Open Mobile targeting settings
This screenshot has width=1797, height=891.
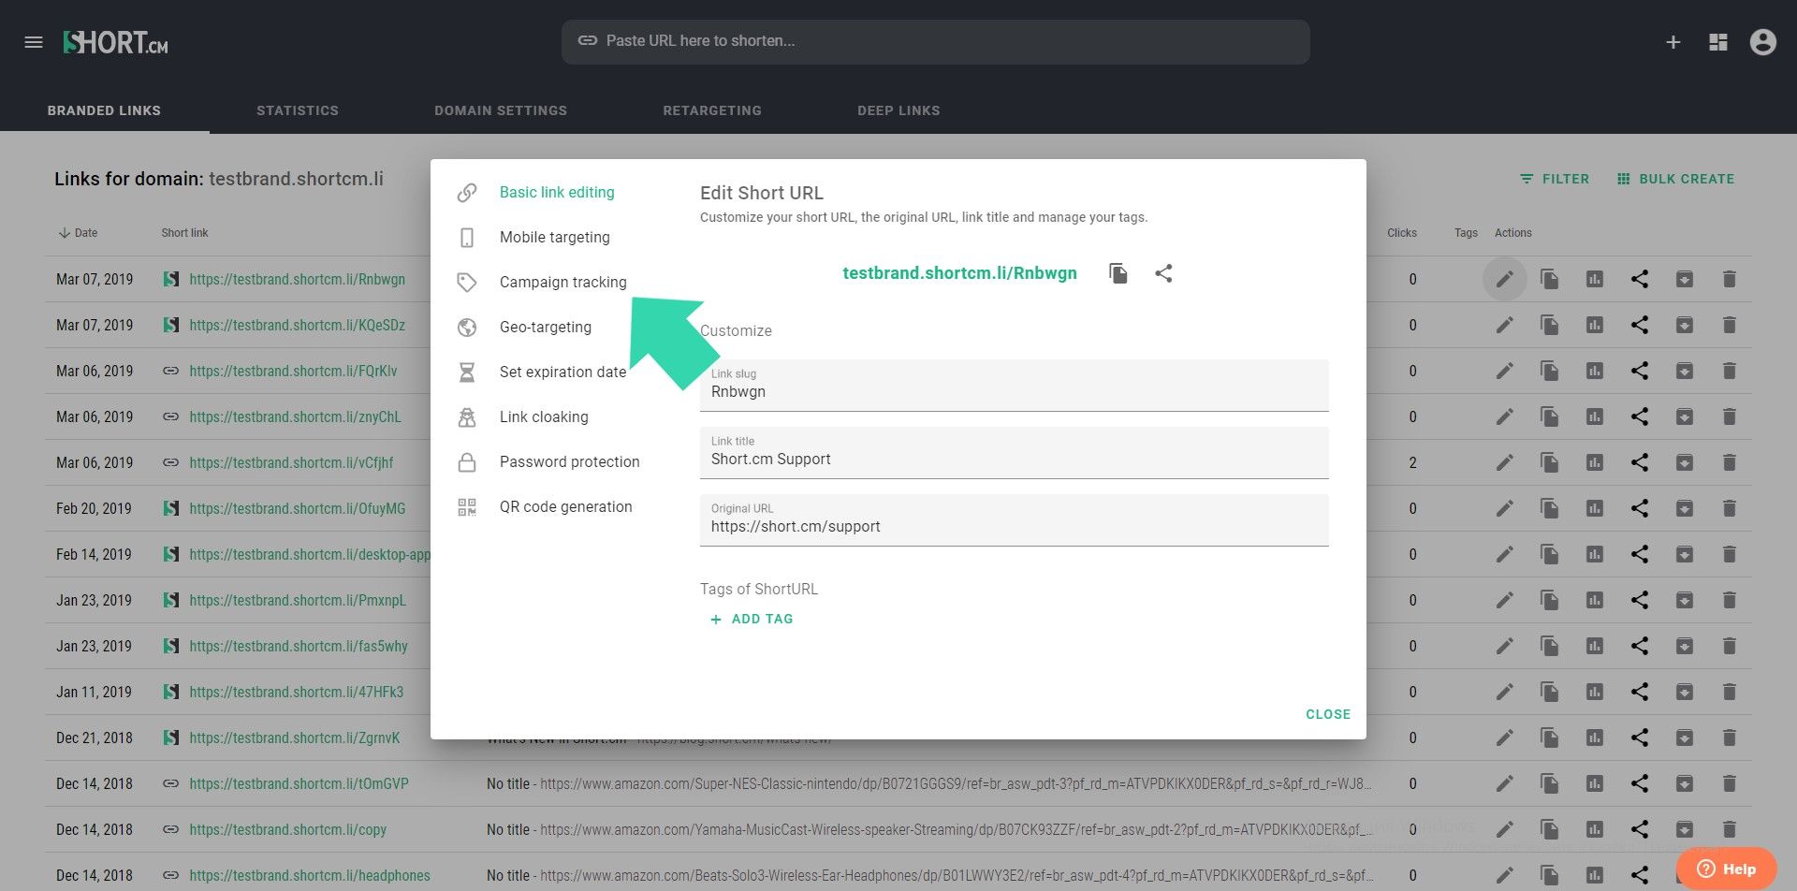pos(554,238)
